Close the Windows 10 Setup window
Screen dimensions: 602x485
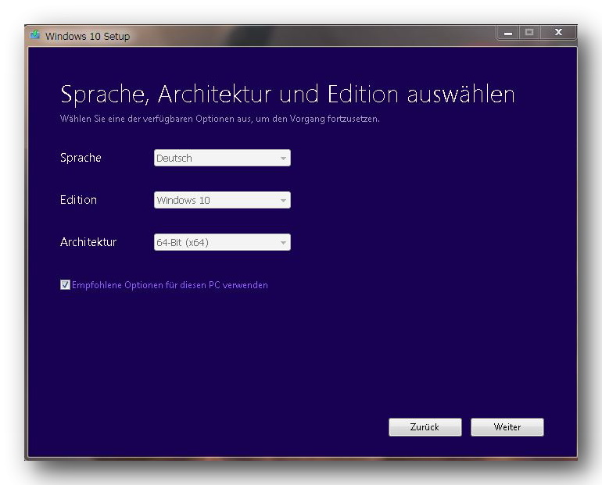tap(558, 33)
